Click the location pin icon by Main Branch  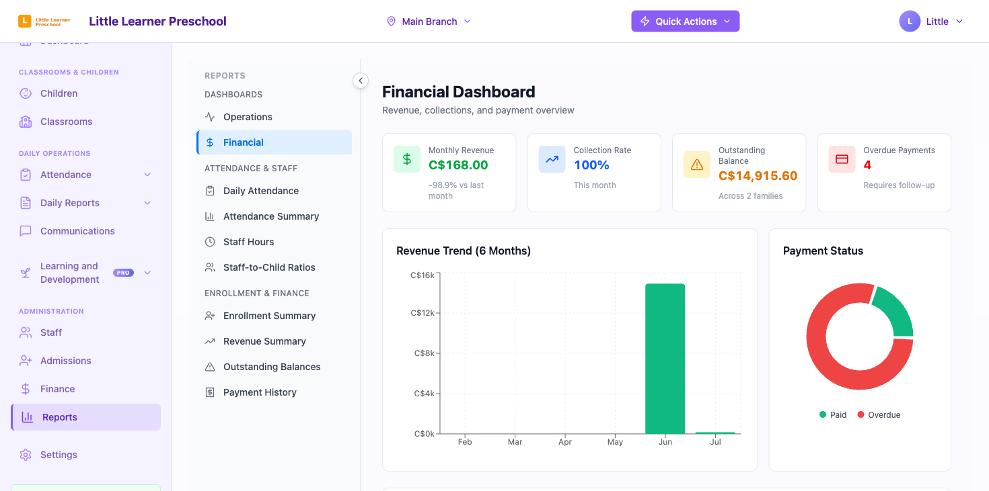click(x=391, y=21)
